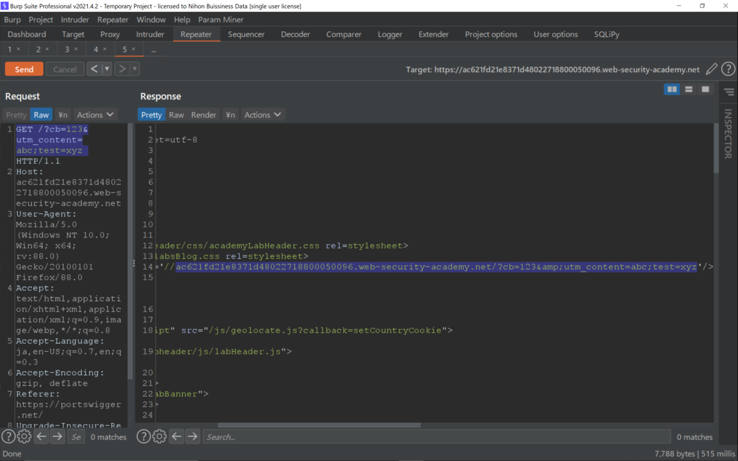
Task: Open request search settings gear
Action: pos(24,436)
